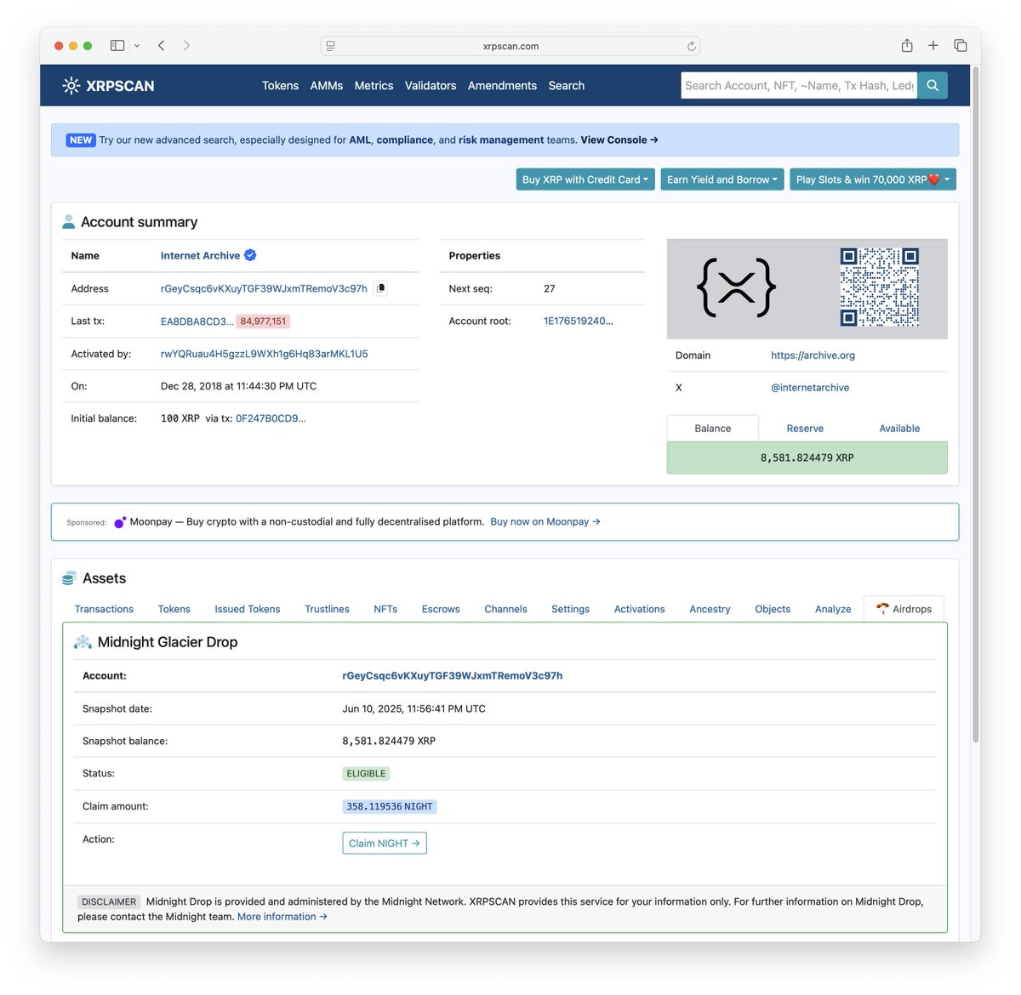Click the Account summary person icon
This screenshot has height=995, width=1021.
tap(68, 220)
